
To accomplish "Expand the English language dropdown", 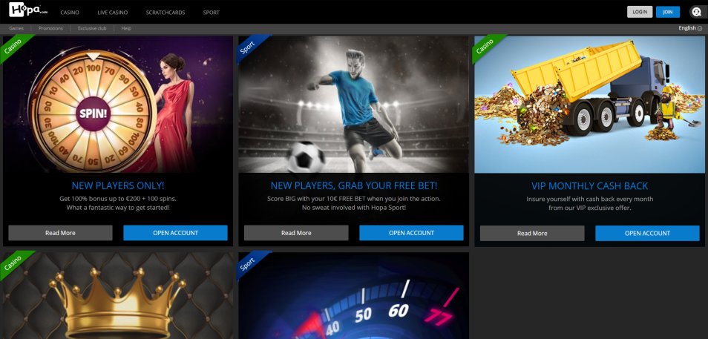I will pos(690,28).
